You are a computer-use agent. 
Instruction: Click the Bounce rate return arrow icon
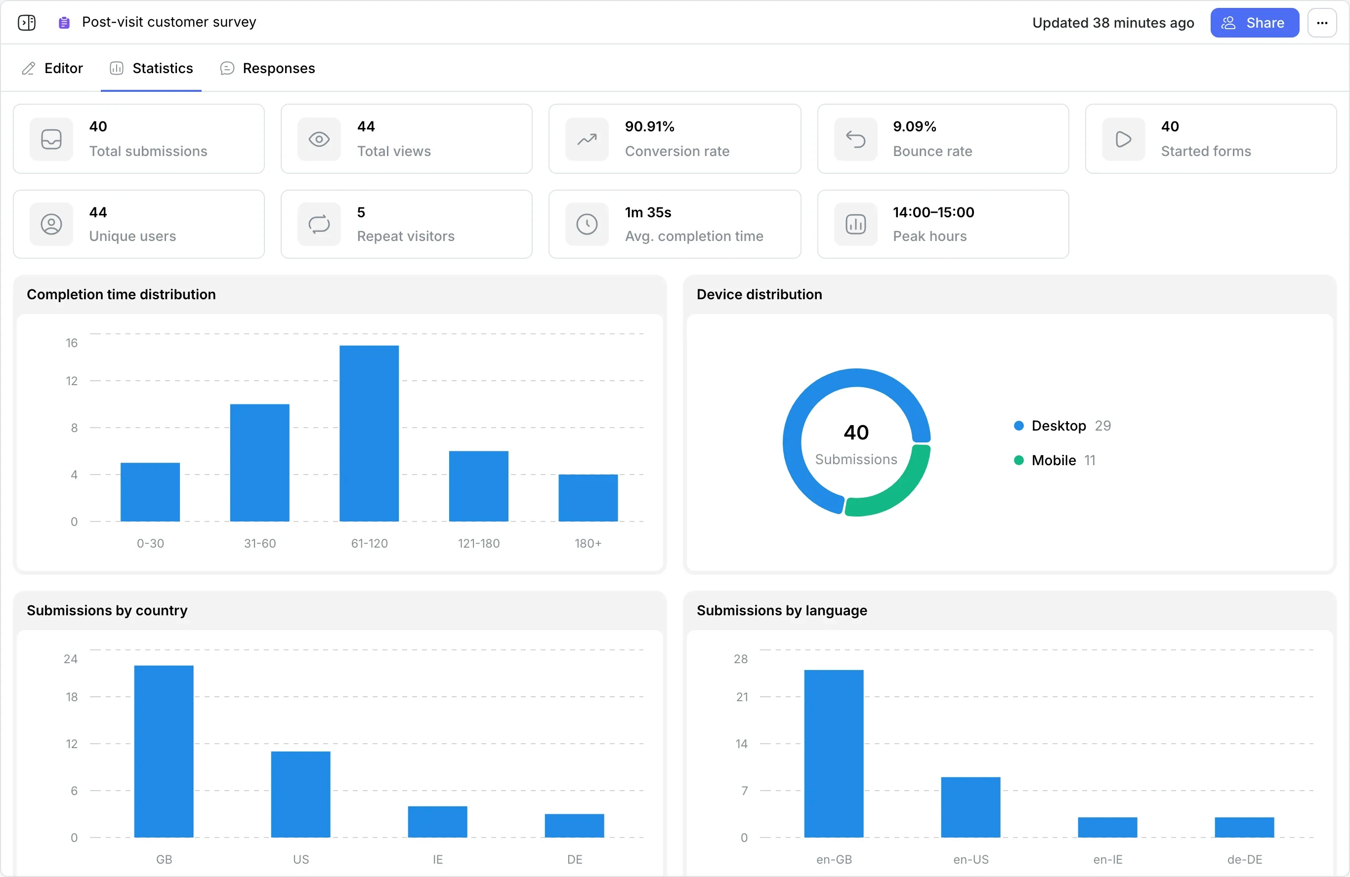coord(855,139)
